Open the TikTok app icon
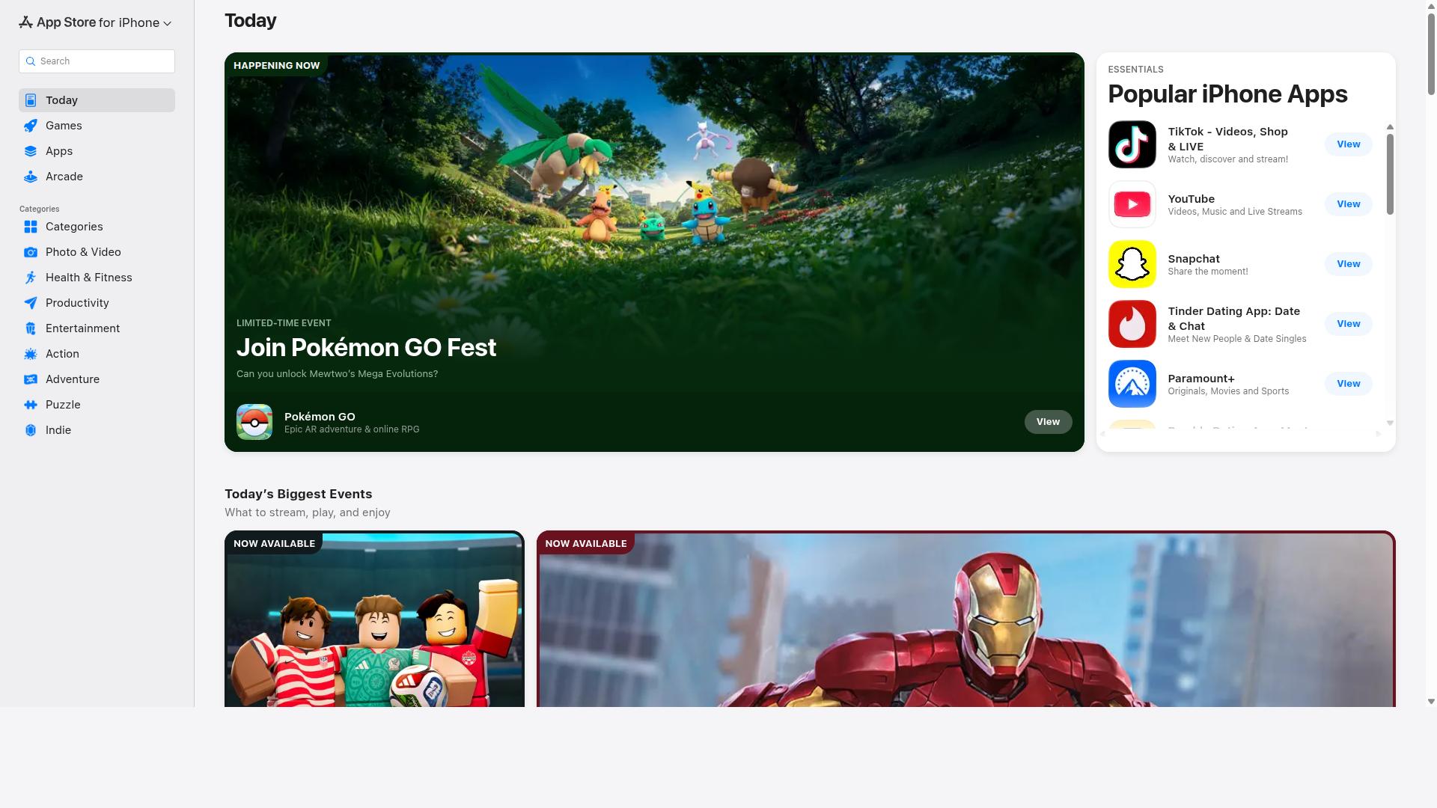The height and width of the screenshot is (808, 1437). 1132,144
